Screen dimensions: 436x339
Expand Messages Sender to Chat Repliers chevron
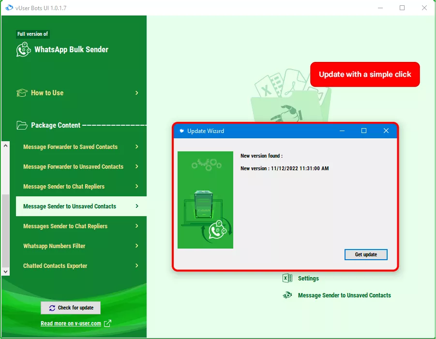pyautogui.click(x=137, y=226)
